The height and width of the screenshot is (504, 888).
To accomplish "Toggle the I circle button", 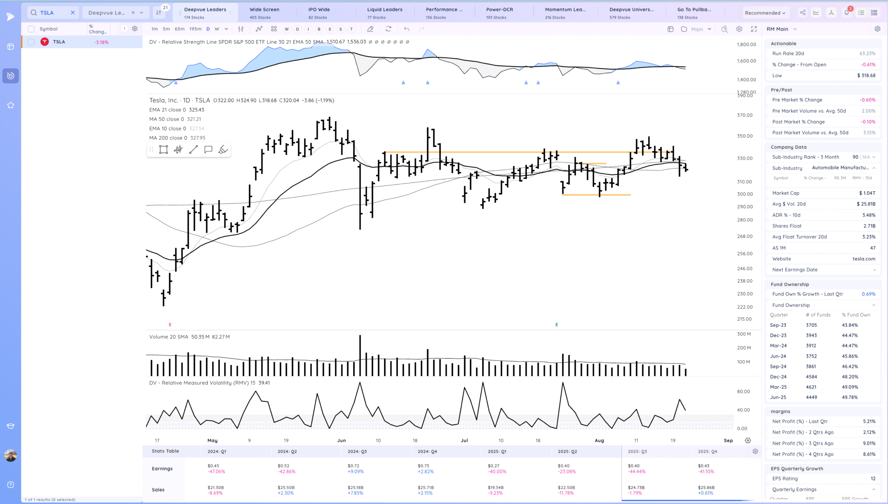I will [308, 29].
